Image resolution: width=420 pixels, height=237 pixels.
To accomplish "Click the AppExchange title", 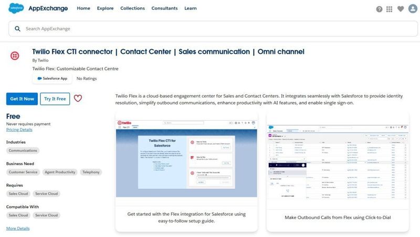I will (48, 8).
